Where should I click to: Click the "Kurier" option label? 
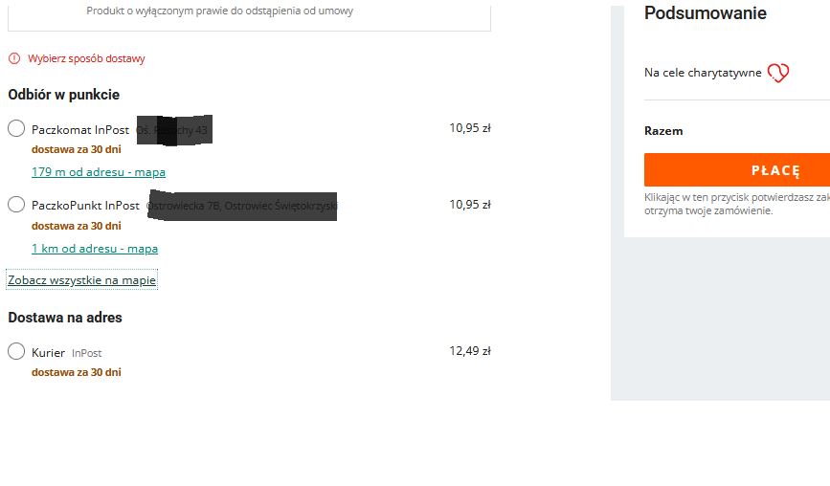[48, 353]
